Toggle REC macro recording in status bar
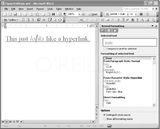 coord(82,126)
